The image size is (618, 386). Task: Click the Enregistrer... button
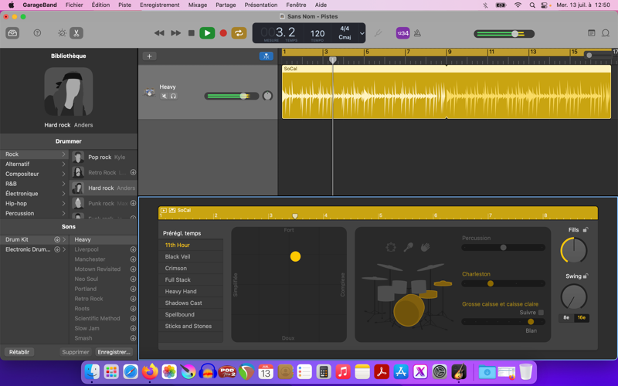pos(114,352)
